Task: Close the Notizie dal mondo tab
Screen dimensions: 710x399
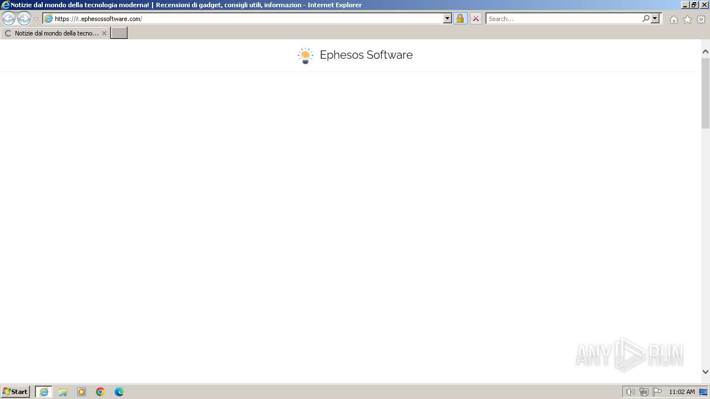Action: pos(104,33)
